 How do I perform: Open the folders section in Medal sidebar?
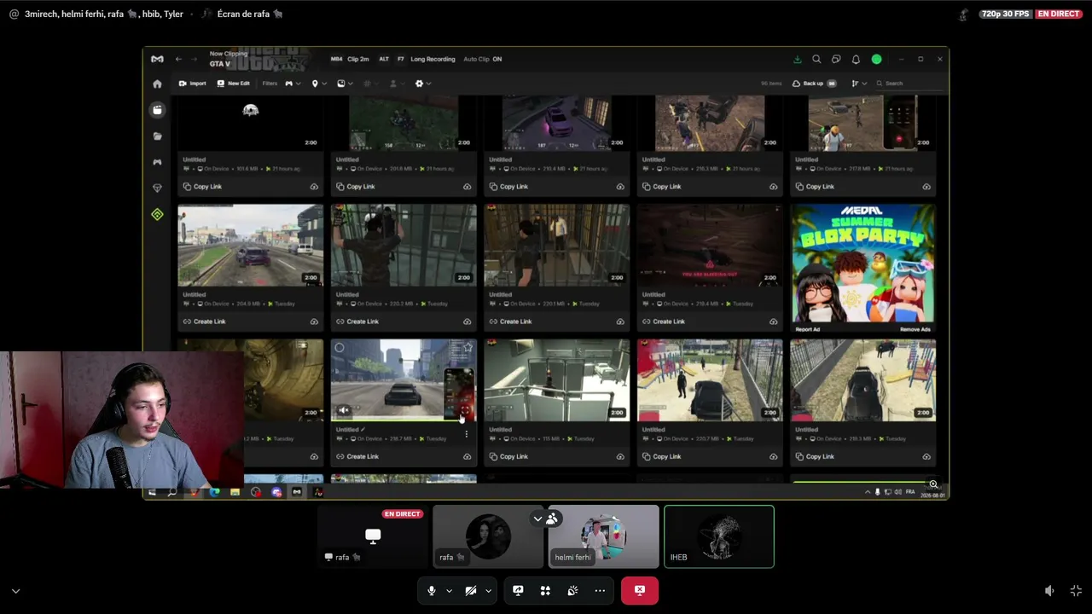(x=157, y=136)
